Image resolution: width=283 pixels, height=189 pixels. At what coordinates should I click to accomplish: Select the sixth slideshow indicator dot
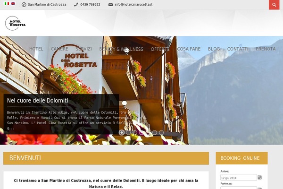155,133
